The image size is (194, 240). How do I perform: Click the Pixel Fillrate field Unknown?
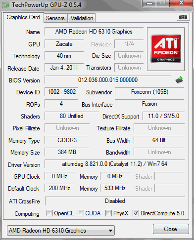(x=67, y=128)
